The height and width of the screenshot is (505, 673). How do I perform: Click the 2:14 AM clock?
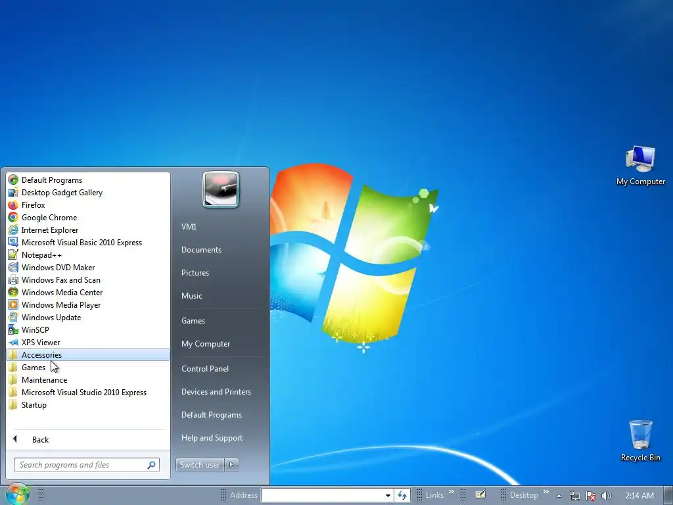[x=639, y=496]
